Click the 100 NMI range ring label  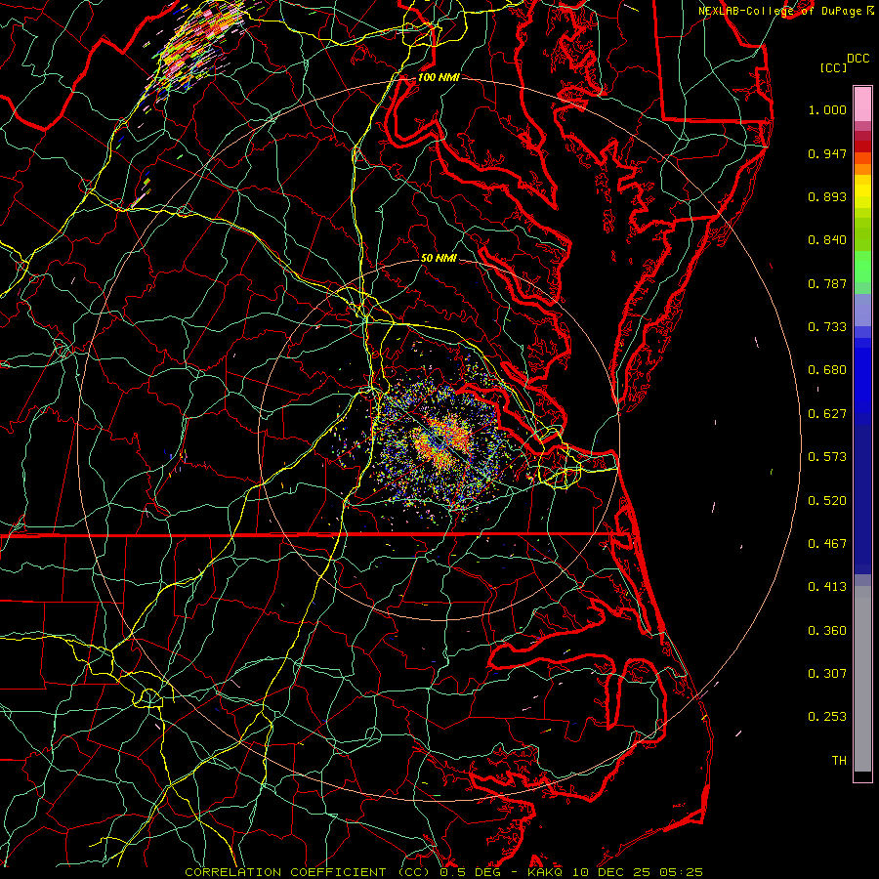click(x=439, y=77)
